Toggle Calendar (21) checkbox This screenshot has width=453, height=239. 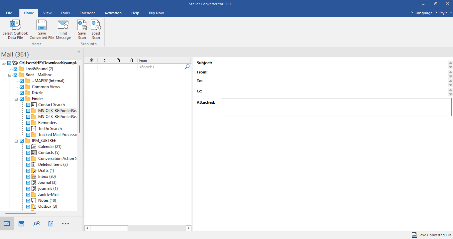(x=28, y=147)
